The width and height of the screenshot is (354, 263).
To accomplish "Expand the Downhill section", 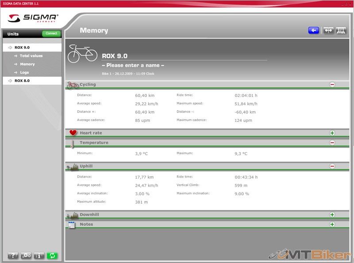I will tap(332, 215).
